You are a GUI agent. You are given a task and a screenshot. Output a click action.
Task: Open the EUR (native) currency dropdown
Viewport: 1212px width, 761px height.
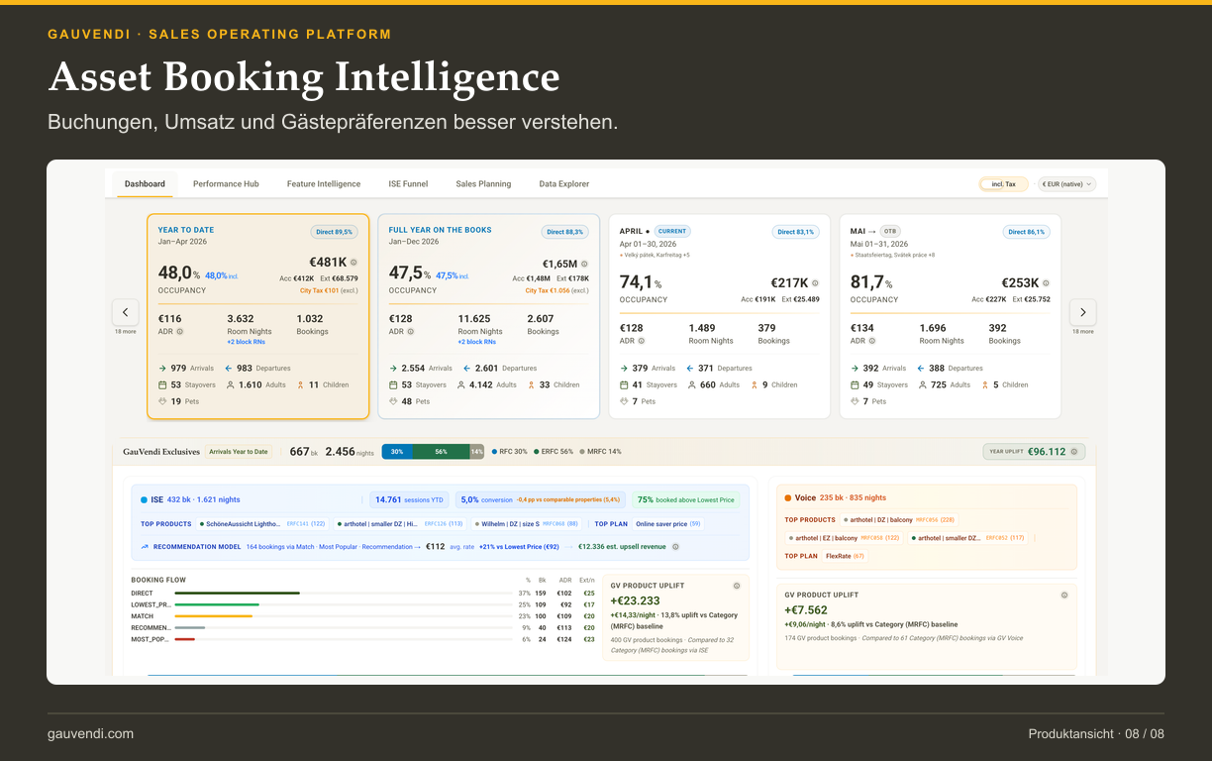[x=1066, y=183]
